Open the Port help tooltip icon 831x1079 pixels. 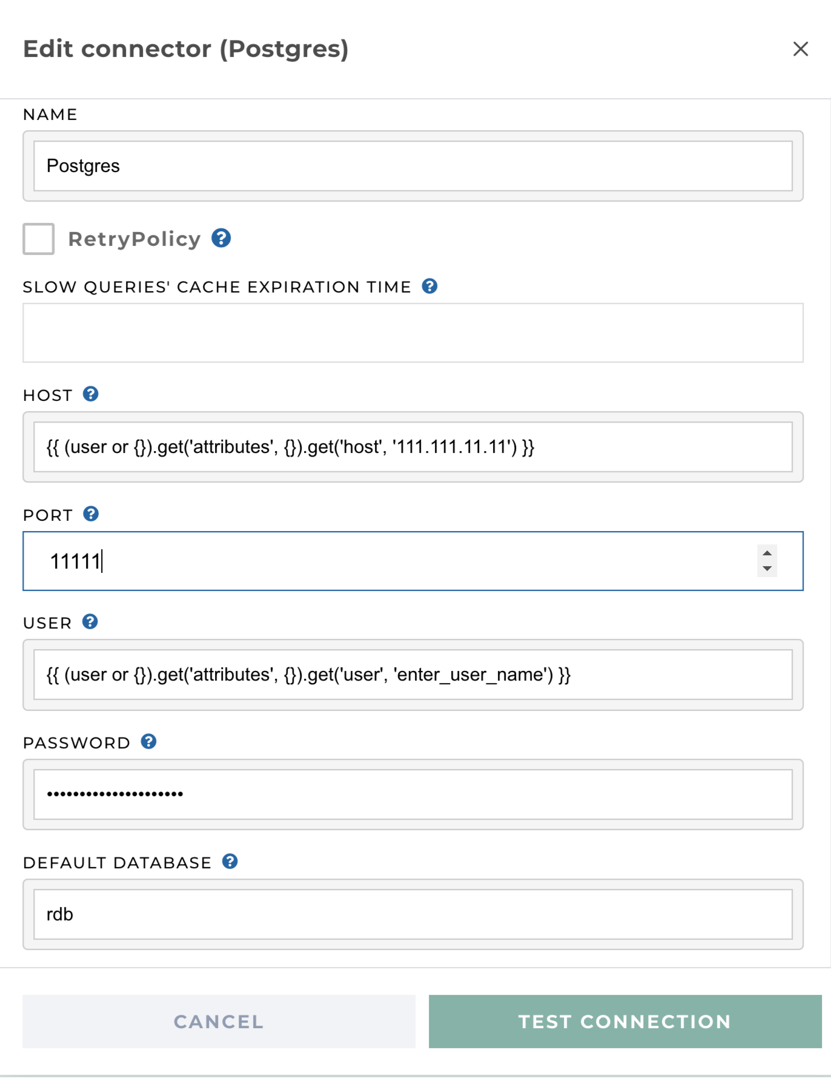[91, 514]
